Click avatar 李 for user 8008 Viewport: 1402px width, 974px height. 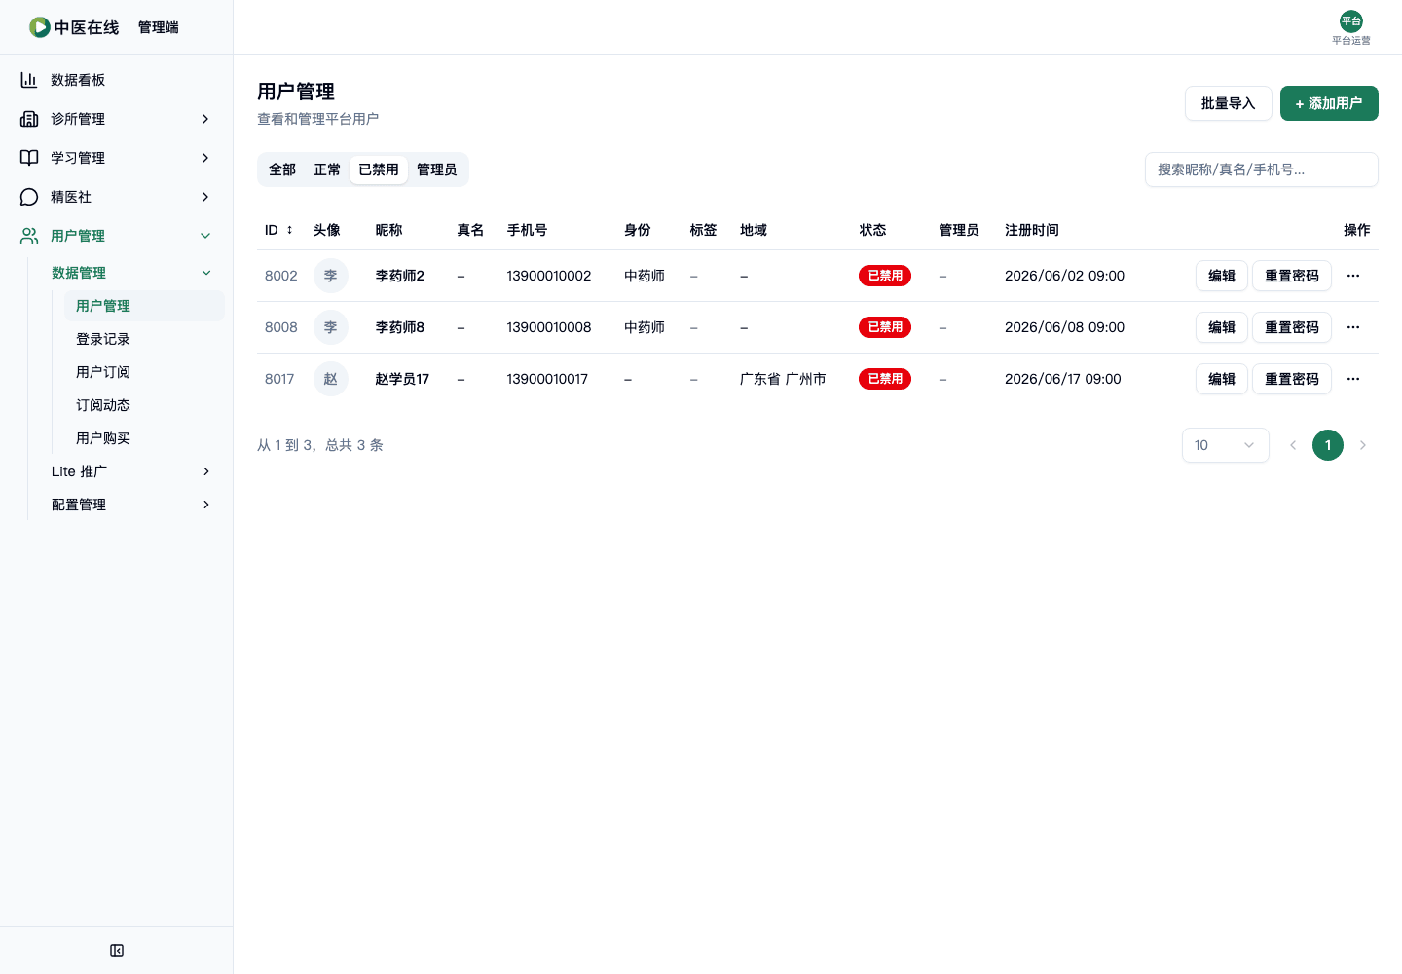pyautogui.click(x=331, y=327)
